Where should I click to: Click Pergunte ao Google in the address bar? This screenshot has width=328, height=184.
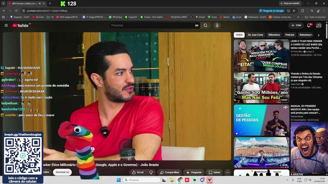click(x=271, y=11)
